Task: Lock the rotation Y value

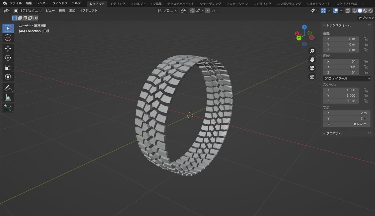Action: 365,67
